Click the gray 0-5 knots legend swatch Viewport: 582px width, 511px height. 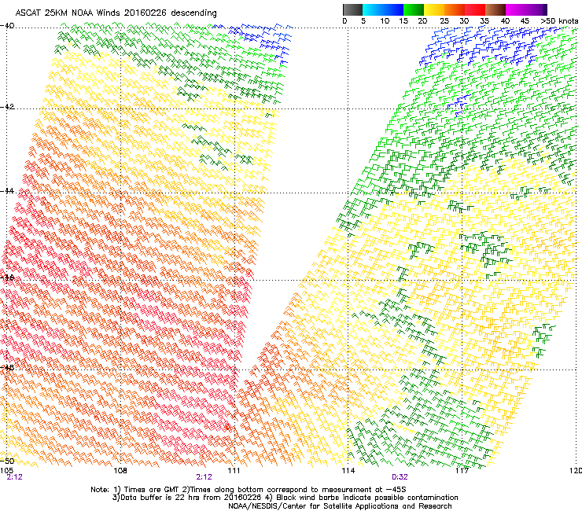352,9
